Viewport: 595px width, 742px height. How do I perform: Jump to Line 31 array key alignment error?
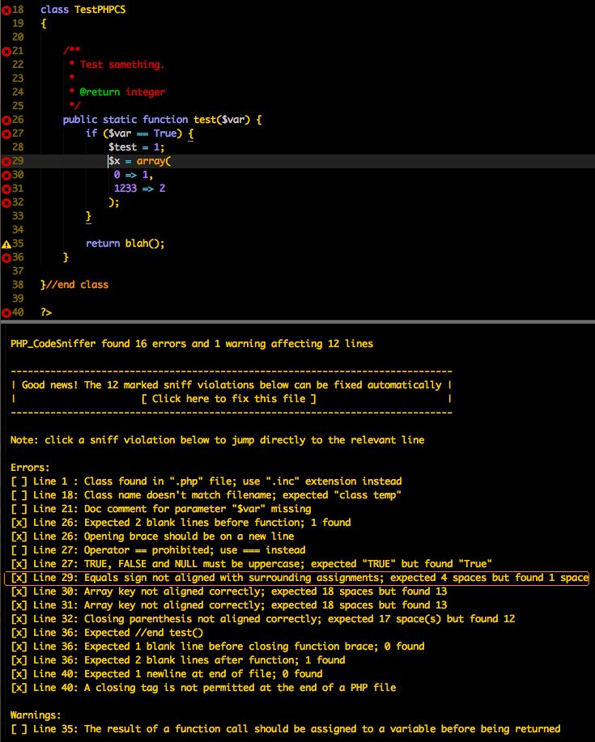229,605
